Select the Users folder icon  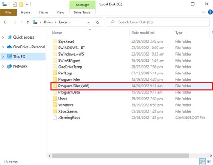click(55, 99)
